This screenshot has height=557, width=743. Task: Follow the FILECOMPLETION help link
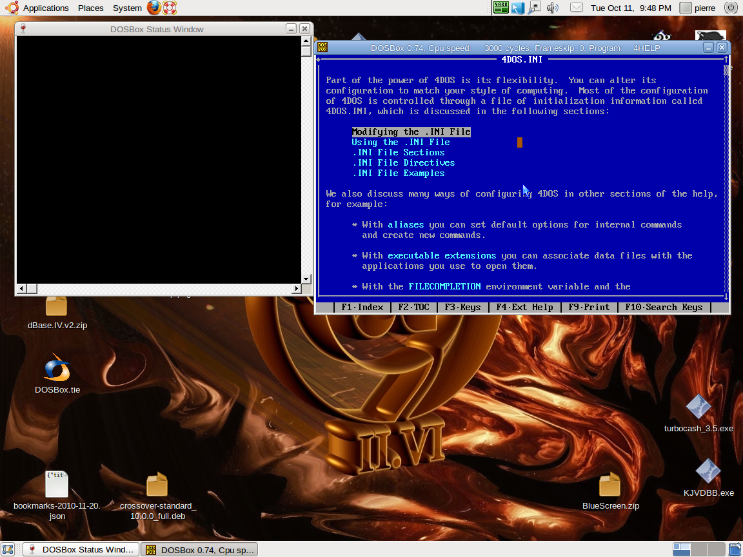pos(444,286)
